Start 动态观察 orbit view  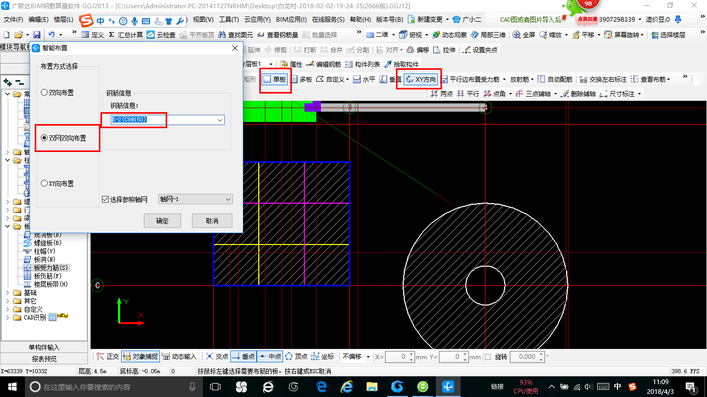(x=449, y=35)
